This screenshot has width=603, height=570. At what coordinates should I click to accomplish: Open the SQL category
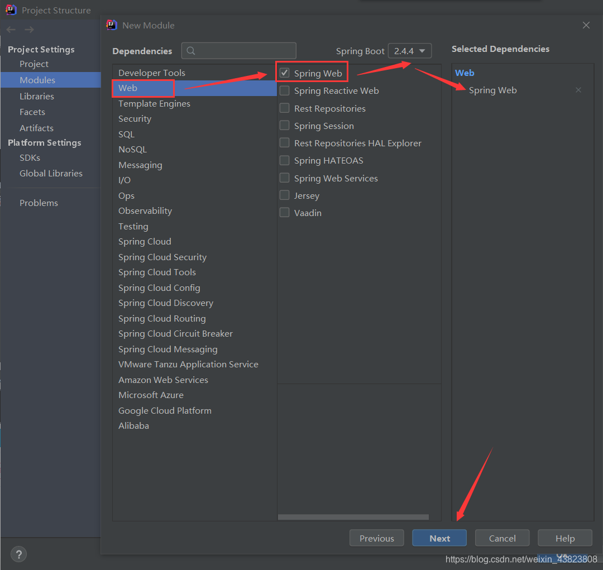pyautogui.click(x=195, y=134)
